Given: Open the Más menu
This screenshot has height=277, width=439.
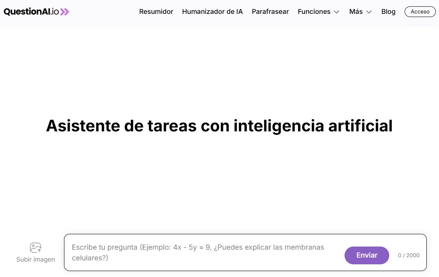Looking at the screenshot, I should tap(356, 11).
